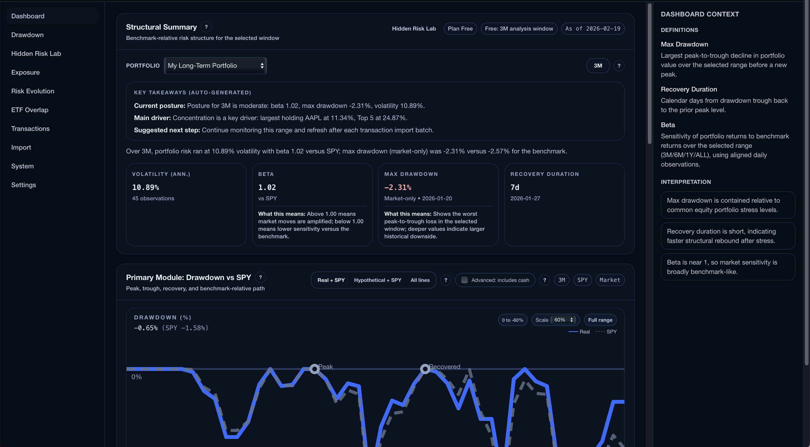
Task: Click help icon beside Structural Summary title
Action: [206, 27]
